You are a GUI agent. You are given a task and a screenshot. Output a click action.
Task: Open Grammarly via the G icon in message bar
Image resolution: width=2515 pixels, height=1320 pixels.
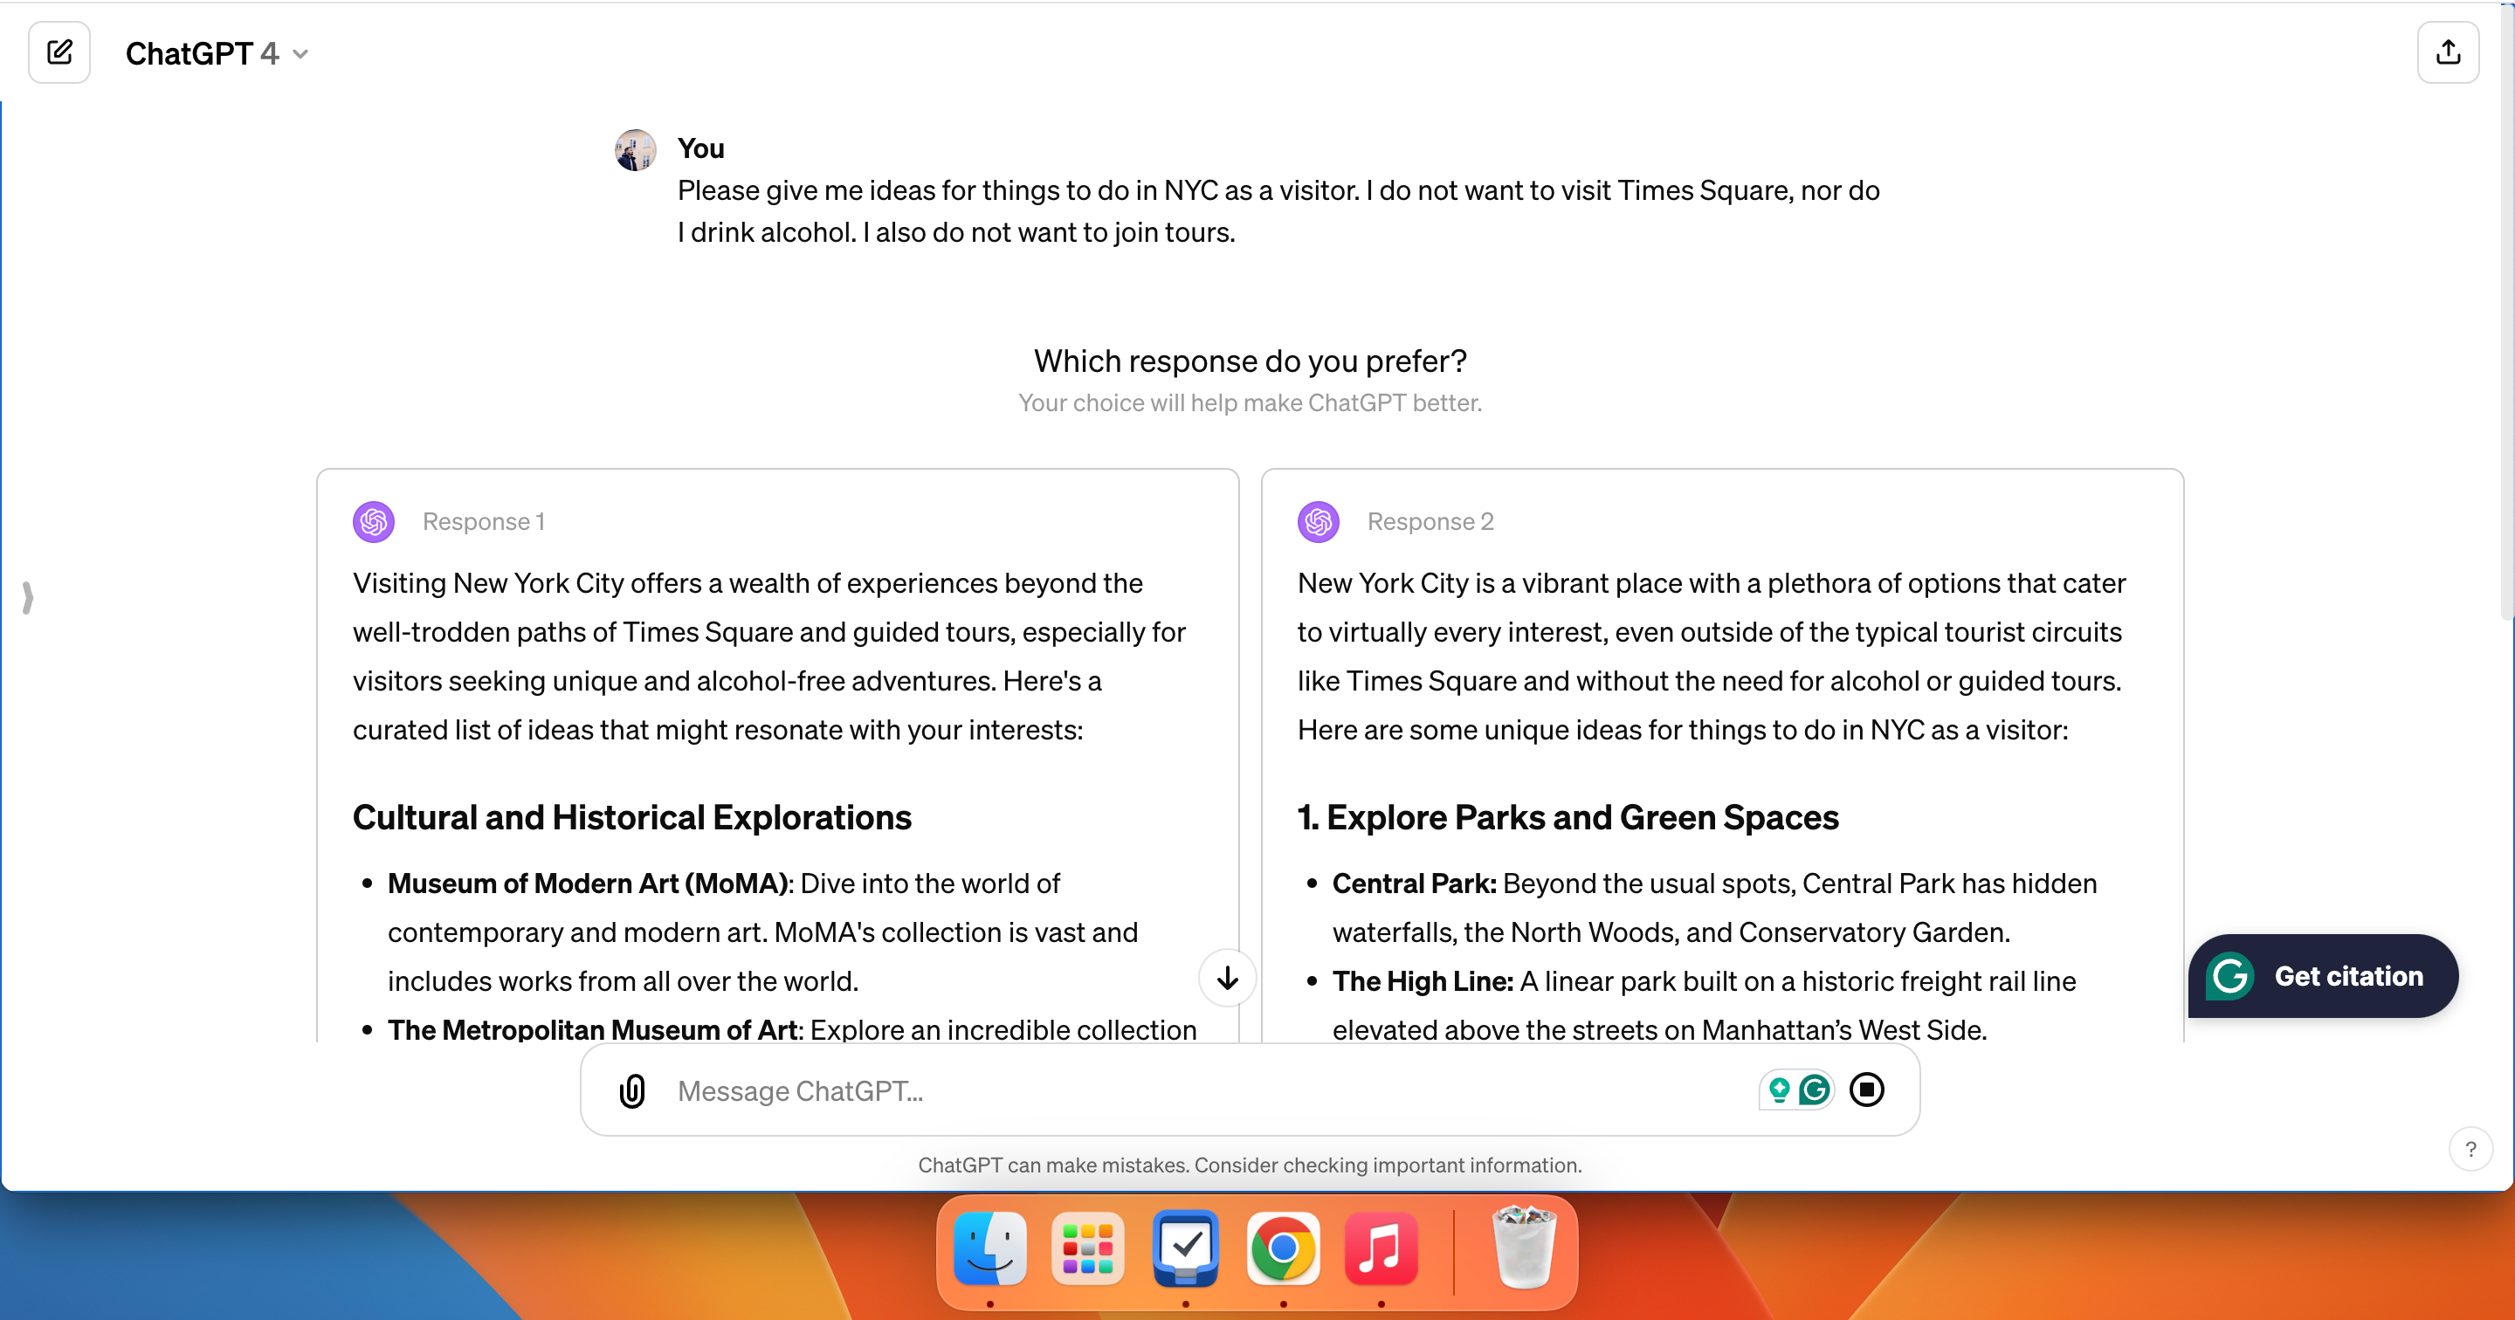tap(1814, 1090)
